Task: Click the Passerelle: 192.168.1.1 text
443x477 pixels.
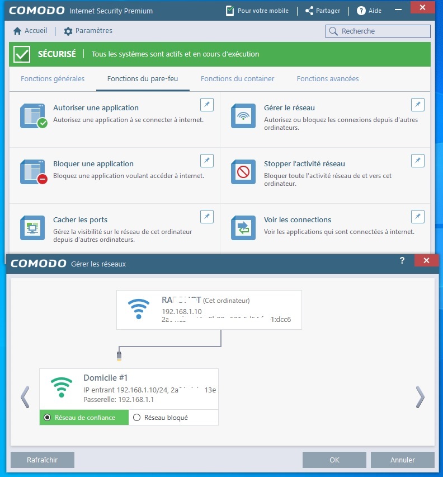Action: pyautogui.click(x=119, y=399)
